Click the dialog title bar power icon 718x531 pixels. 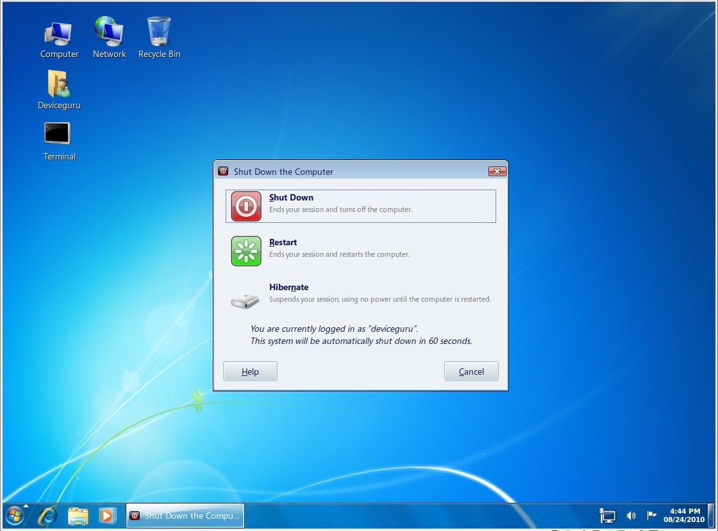click(223, 171)
